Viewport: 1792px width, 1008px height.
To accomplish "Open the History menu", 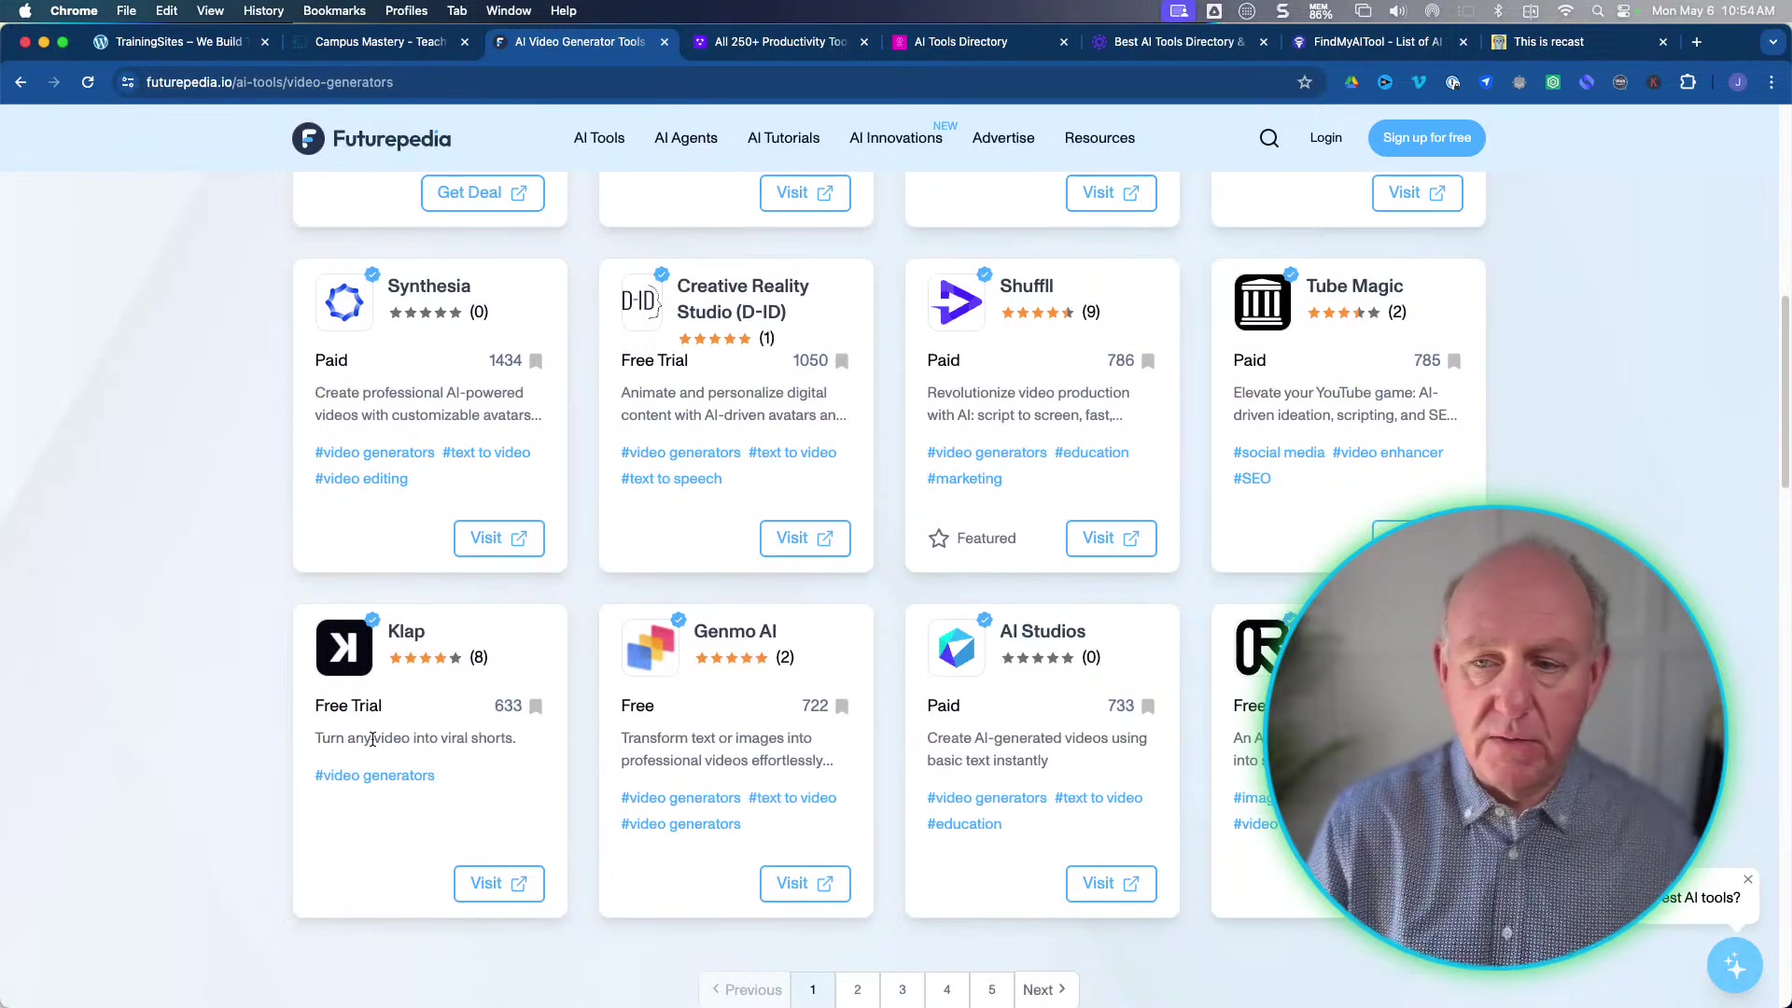I will coord(263,11).
